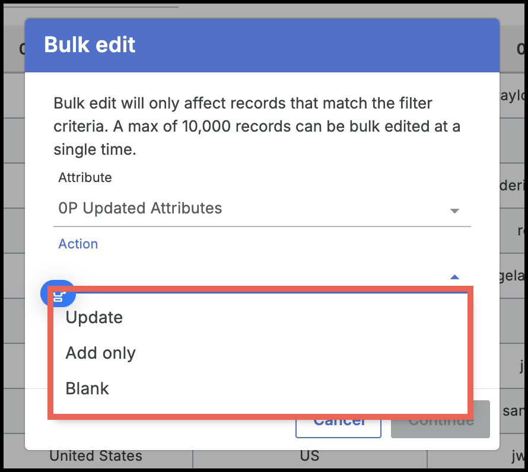Expand the Attribute selector arrow
The image size is (528, 472).
point(454,211)
